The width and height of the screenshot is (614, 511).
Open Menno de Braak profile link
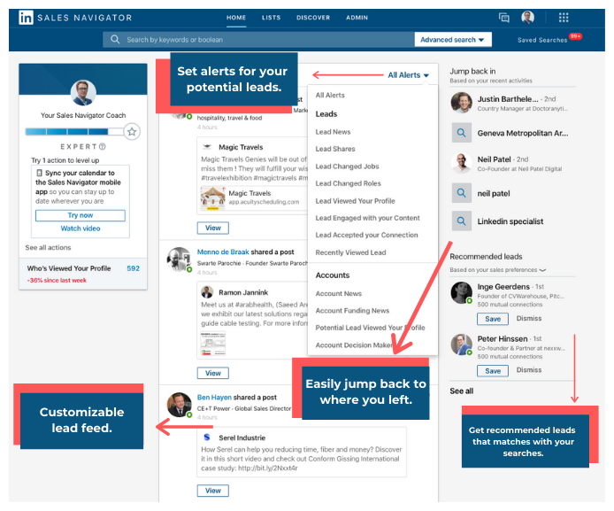[223, 252]
